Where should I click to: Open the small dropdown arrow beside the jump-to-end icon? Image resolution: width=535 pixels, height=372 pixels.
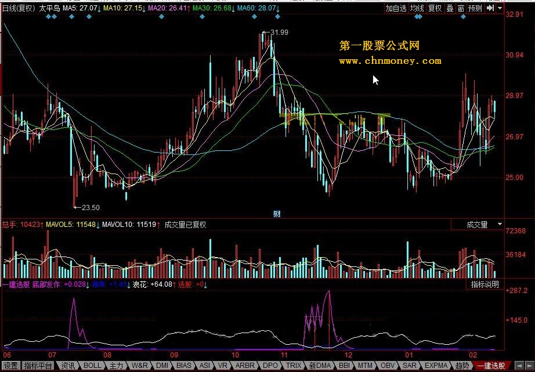[500, 8]
